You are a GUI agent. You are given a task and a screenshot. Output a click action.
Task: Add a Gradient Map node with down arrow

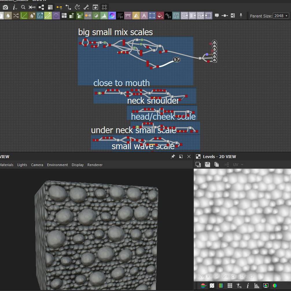point(72,16)
